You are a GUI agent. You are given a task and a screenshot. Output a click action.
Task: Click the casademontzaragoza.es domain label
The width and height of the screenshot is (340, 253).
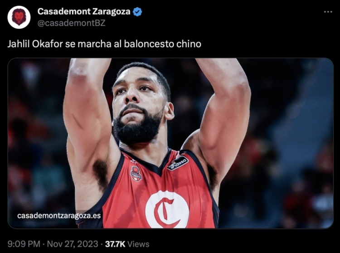click(59, 216)
